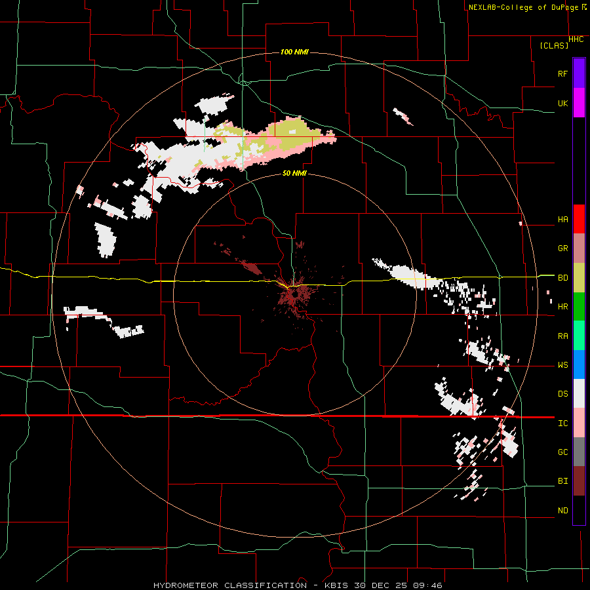The width and height of the screenshot is (590, 590).
Task: Select the GR legend color block
Action: click(579, 248)
